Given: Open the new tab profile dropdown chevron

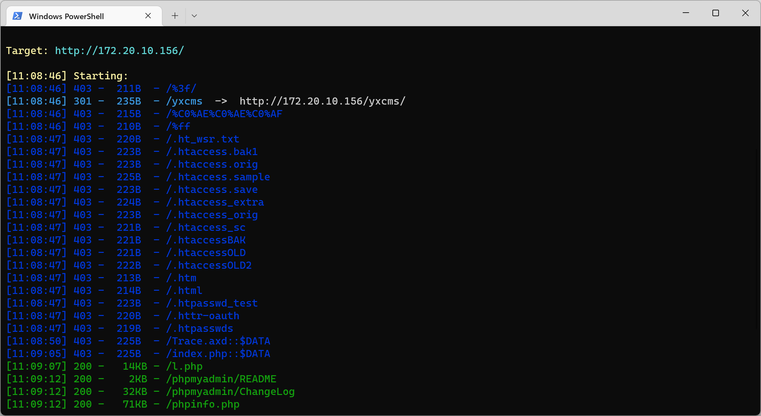Looking at the screenshot, I should pos(194,16).
